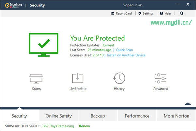Collapse the panel with up arrow

[188, 104]
